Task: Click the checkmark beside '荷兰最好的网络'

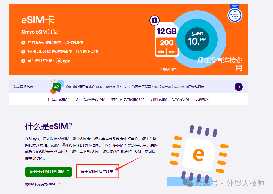Action: (x=23, y=61)
